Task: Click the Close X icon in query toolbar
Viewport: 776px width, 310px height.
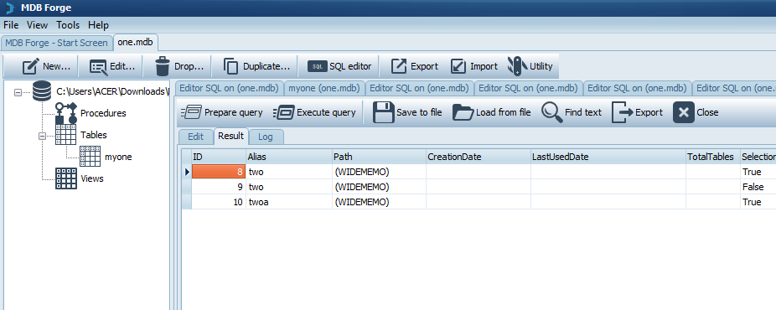Action: point(684,112)
